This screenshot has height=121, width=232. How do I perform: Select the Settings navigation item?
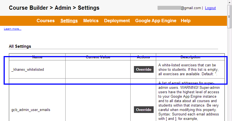69,21
